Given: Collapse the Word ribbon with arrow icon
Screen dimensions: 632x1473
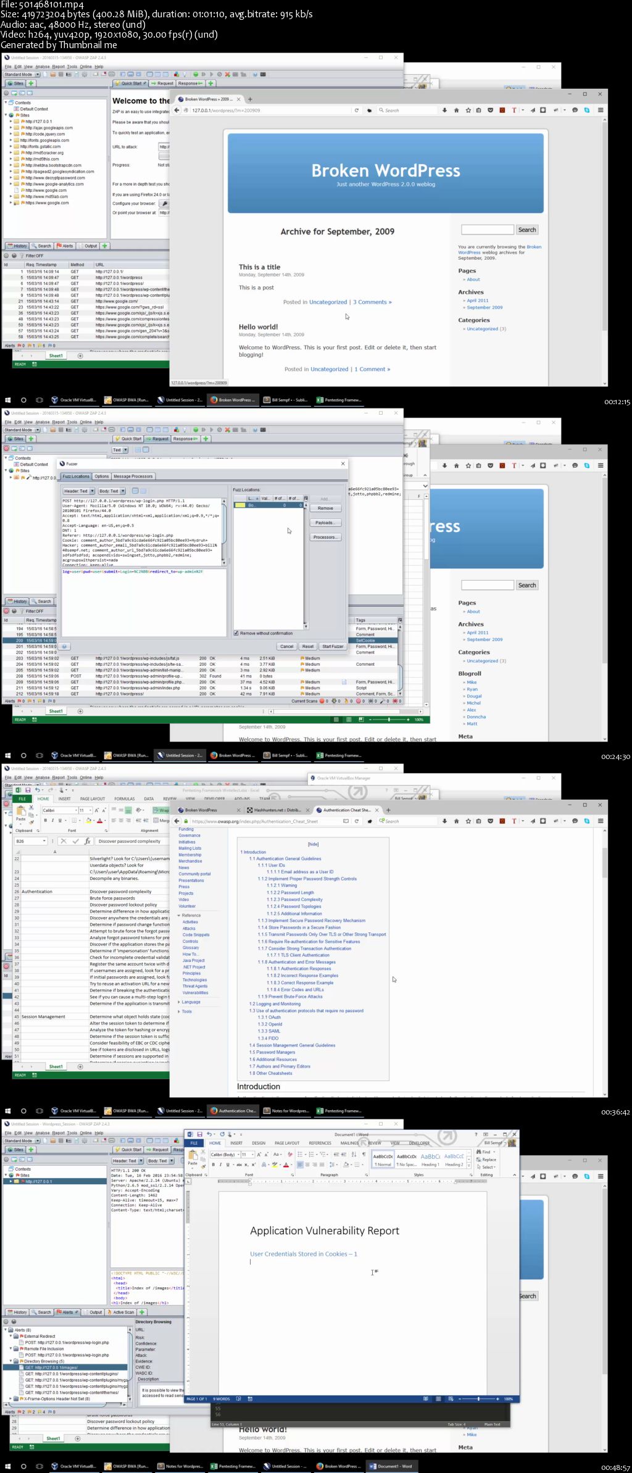Looking at the screenshot, I should [x=515, y=1175].
